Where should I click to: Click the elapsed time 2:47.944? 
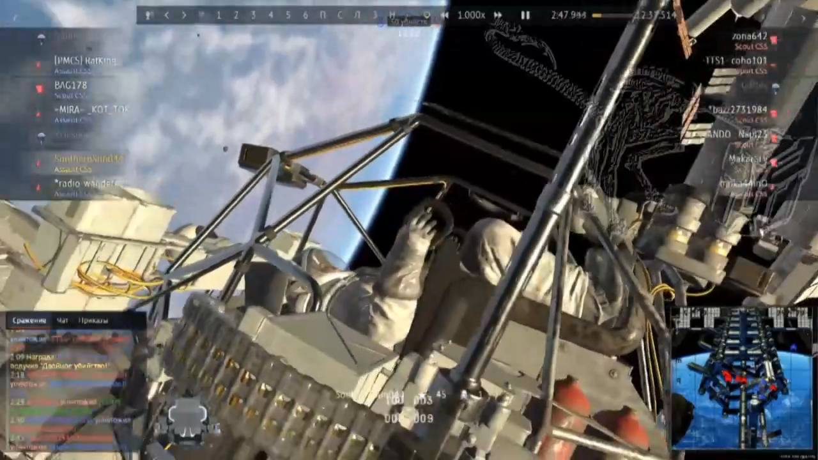[569, 15]
